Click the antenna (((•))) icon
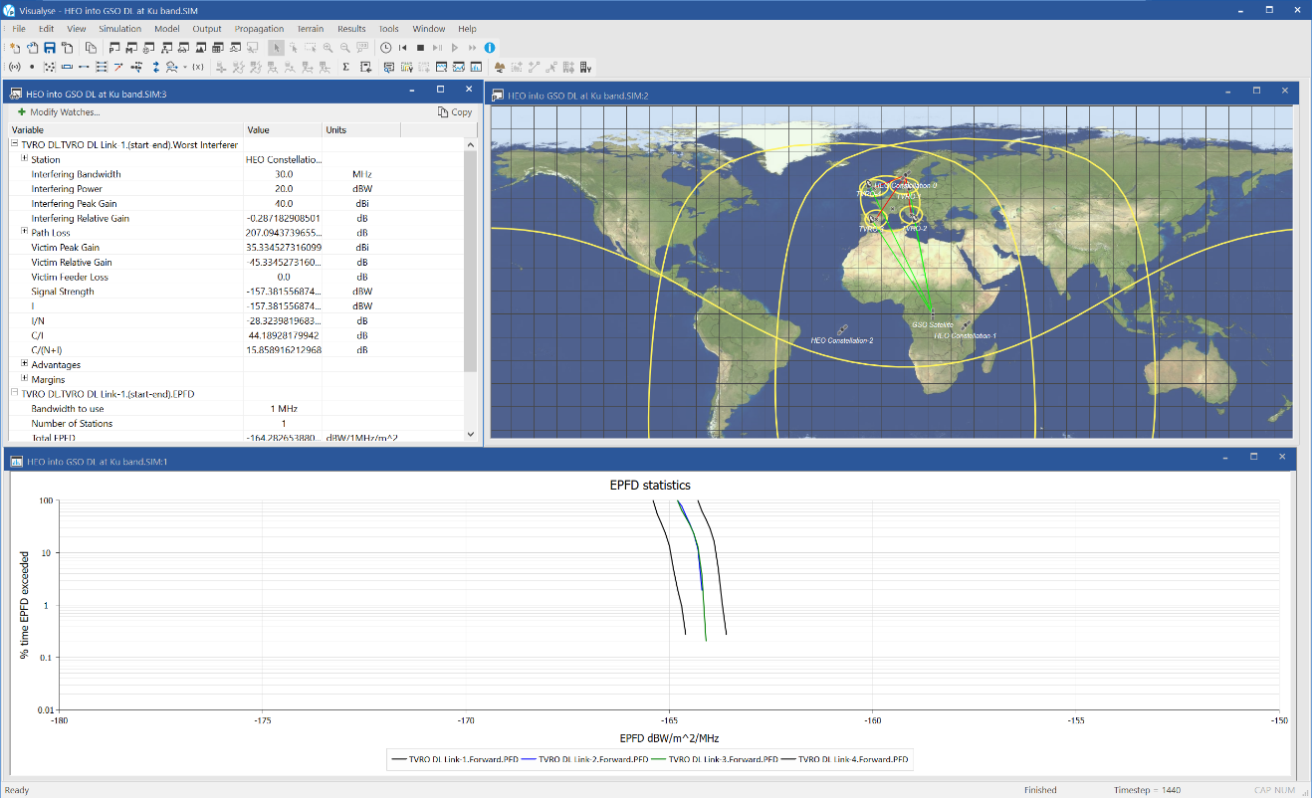 pyautogui.click(x=15, y=67)
